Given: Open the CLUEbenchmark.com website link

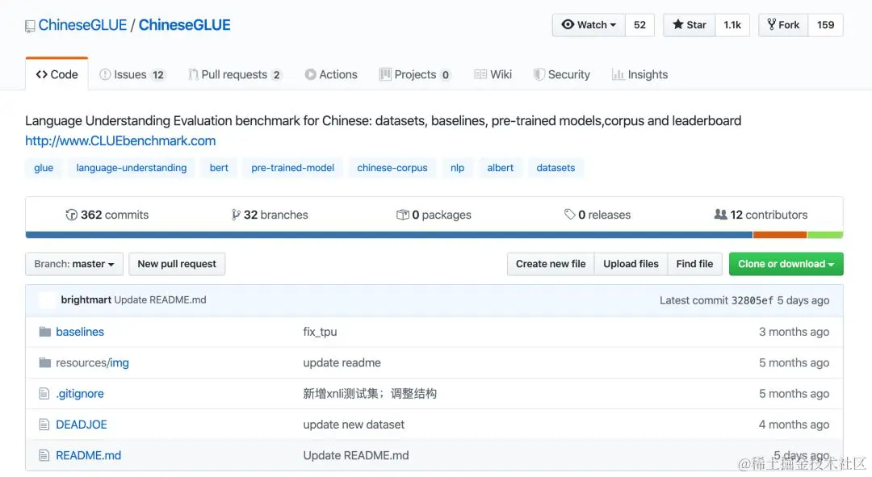Looking at the screenshot, I should pyautogui.click(x=120, y=140).
